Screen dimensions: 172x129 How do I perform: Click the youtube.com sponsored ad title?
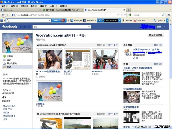click(131, 107)
